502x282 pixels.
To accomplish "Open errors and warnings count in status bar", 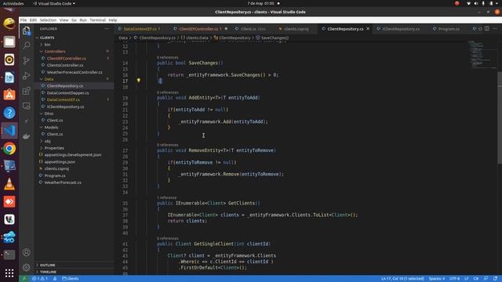I will pyautogui.click(x=40, y=279).
